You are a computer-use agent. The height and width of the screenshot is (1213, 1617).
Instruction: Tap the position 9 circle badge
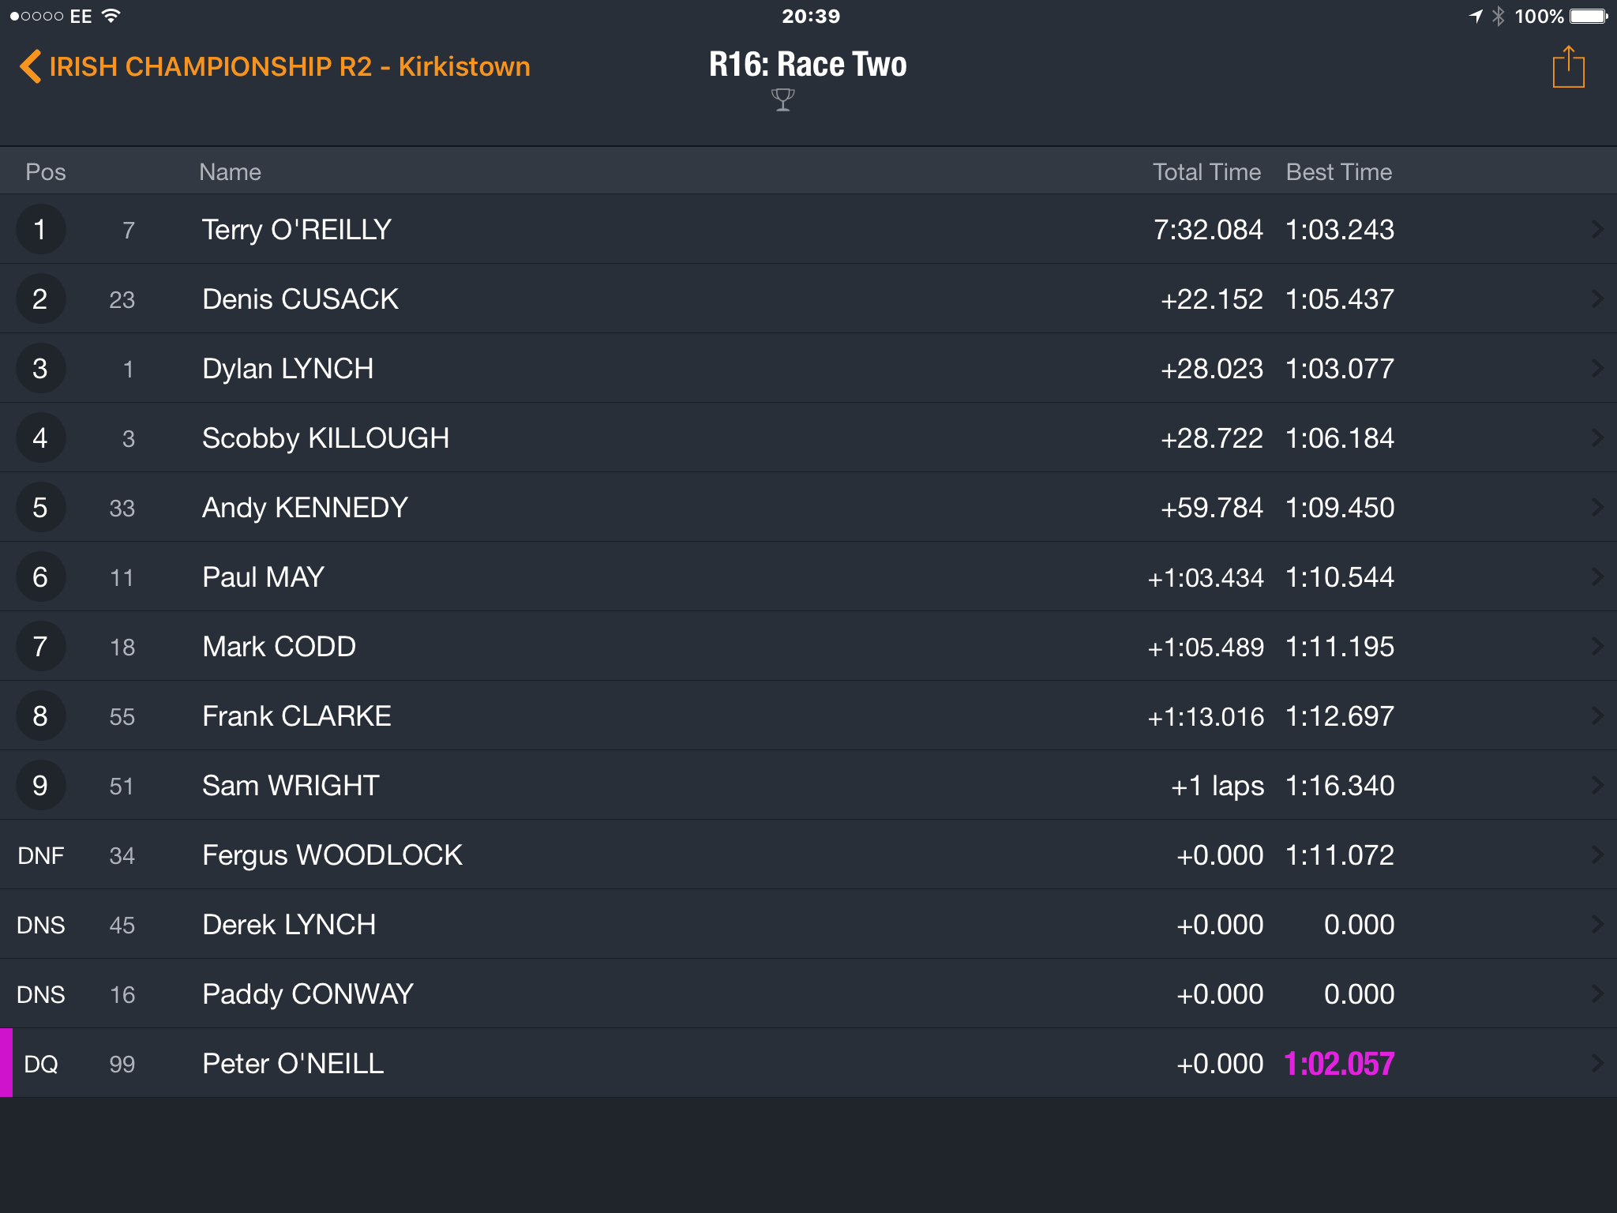[40, 785]
